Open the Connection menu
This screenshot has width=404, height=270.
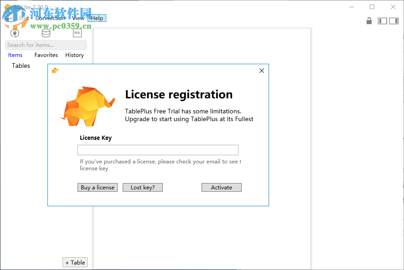[50, 18]
